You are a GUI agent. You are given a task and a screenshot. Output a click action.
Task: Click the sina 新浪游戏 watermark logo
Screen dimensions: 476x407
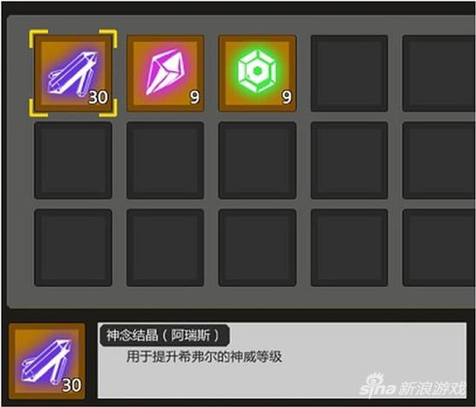point(412,386)
